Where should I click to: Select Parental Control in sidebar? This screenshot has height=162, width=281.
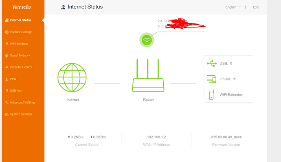(x=21, y=67)
